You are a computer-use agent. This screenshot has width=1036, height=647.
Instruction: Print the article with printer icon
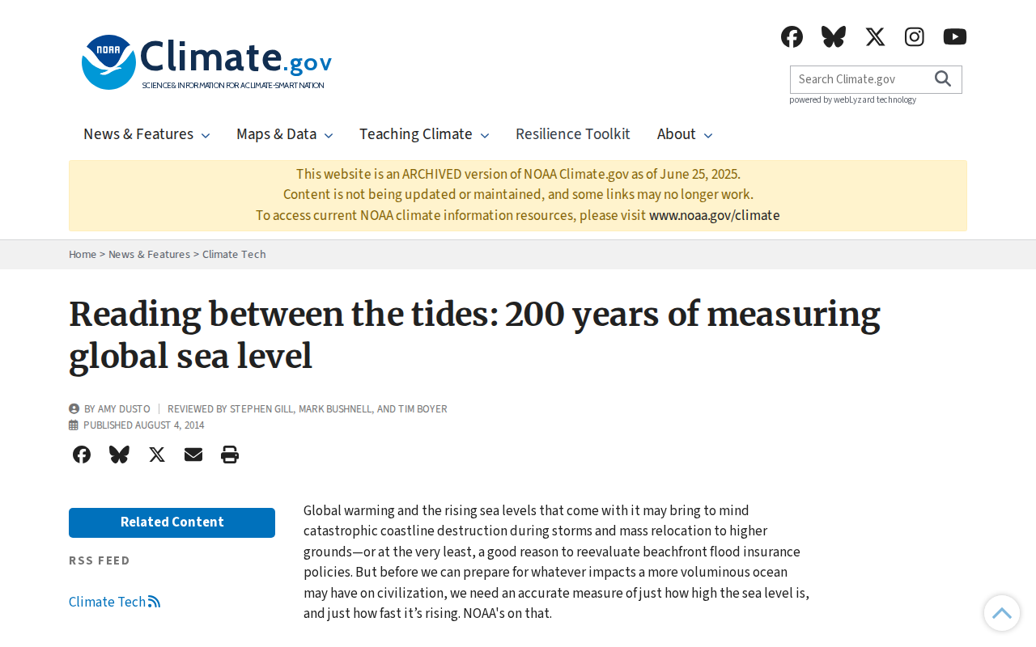pos(230,455)
